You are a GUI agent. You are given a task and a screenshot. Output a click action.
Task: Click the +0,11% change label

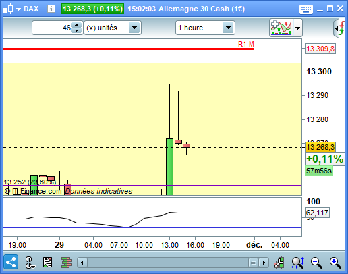tap(325, 159)
